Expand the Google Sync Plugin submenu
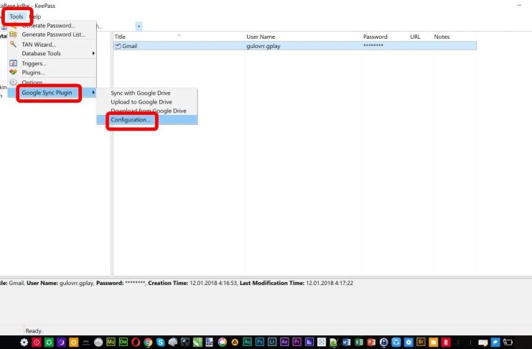Image resolution: width=532 pixels, height=349 pixels. point(52,93)
